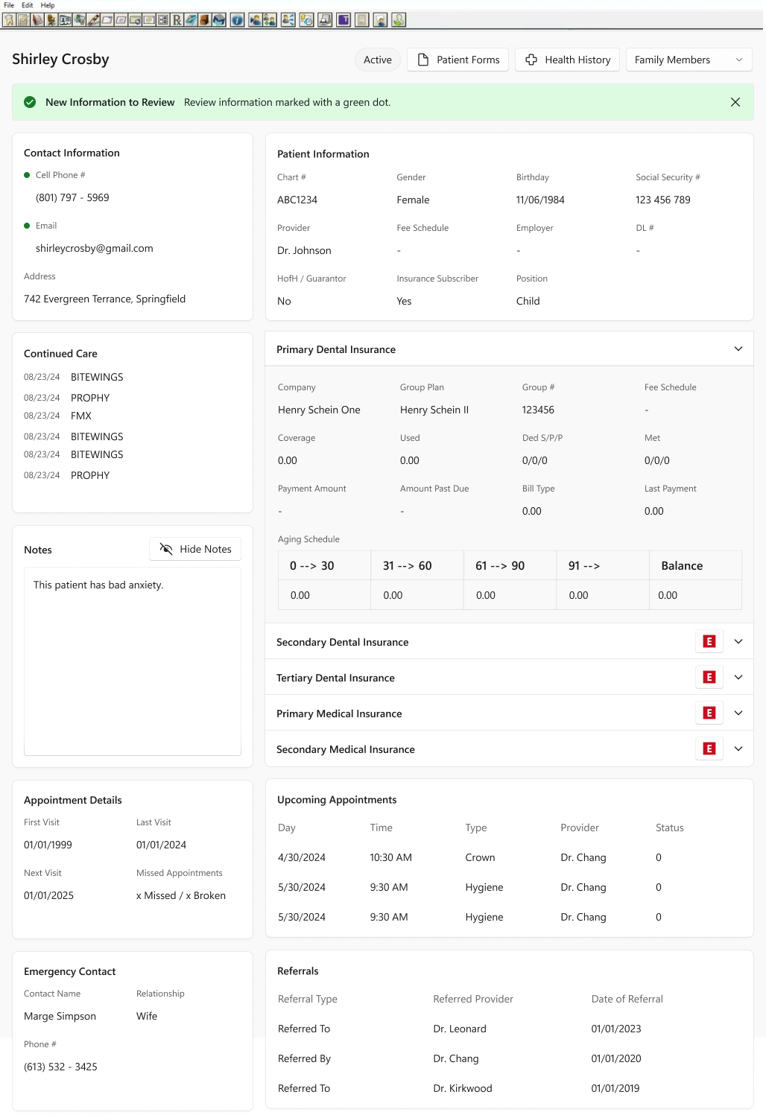This screenshot has height=1115, width=766.
Task: Expand the Tertiary Dental Insurance section
Action: [738, 677]
